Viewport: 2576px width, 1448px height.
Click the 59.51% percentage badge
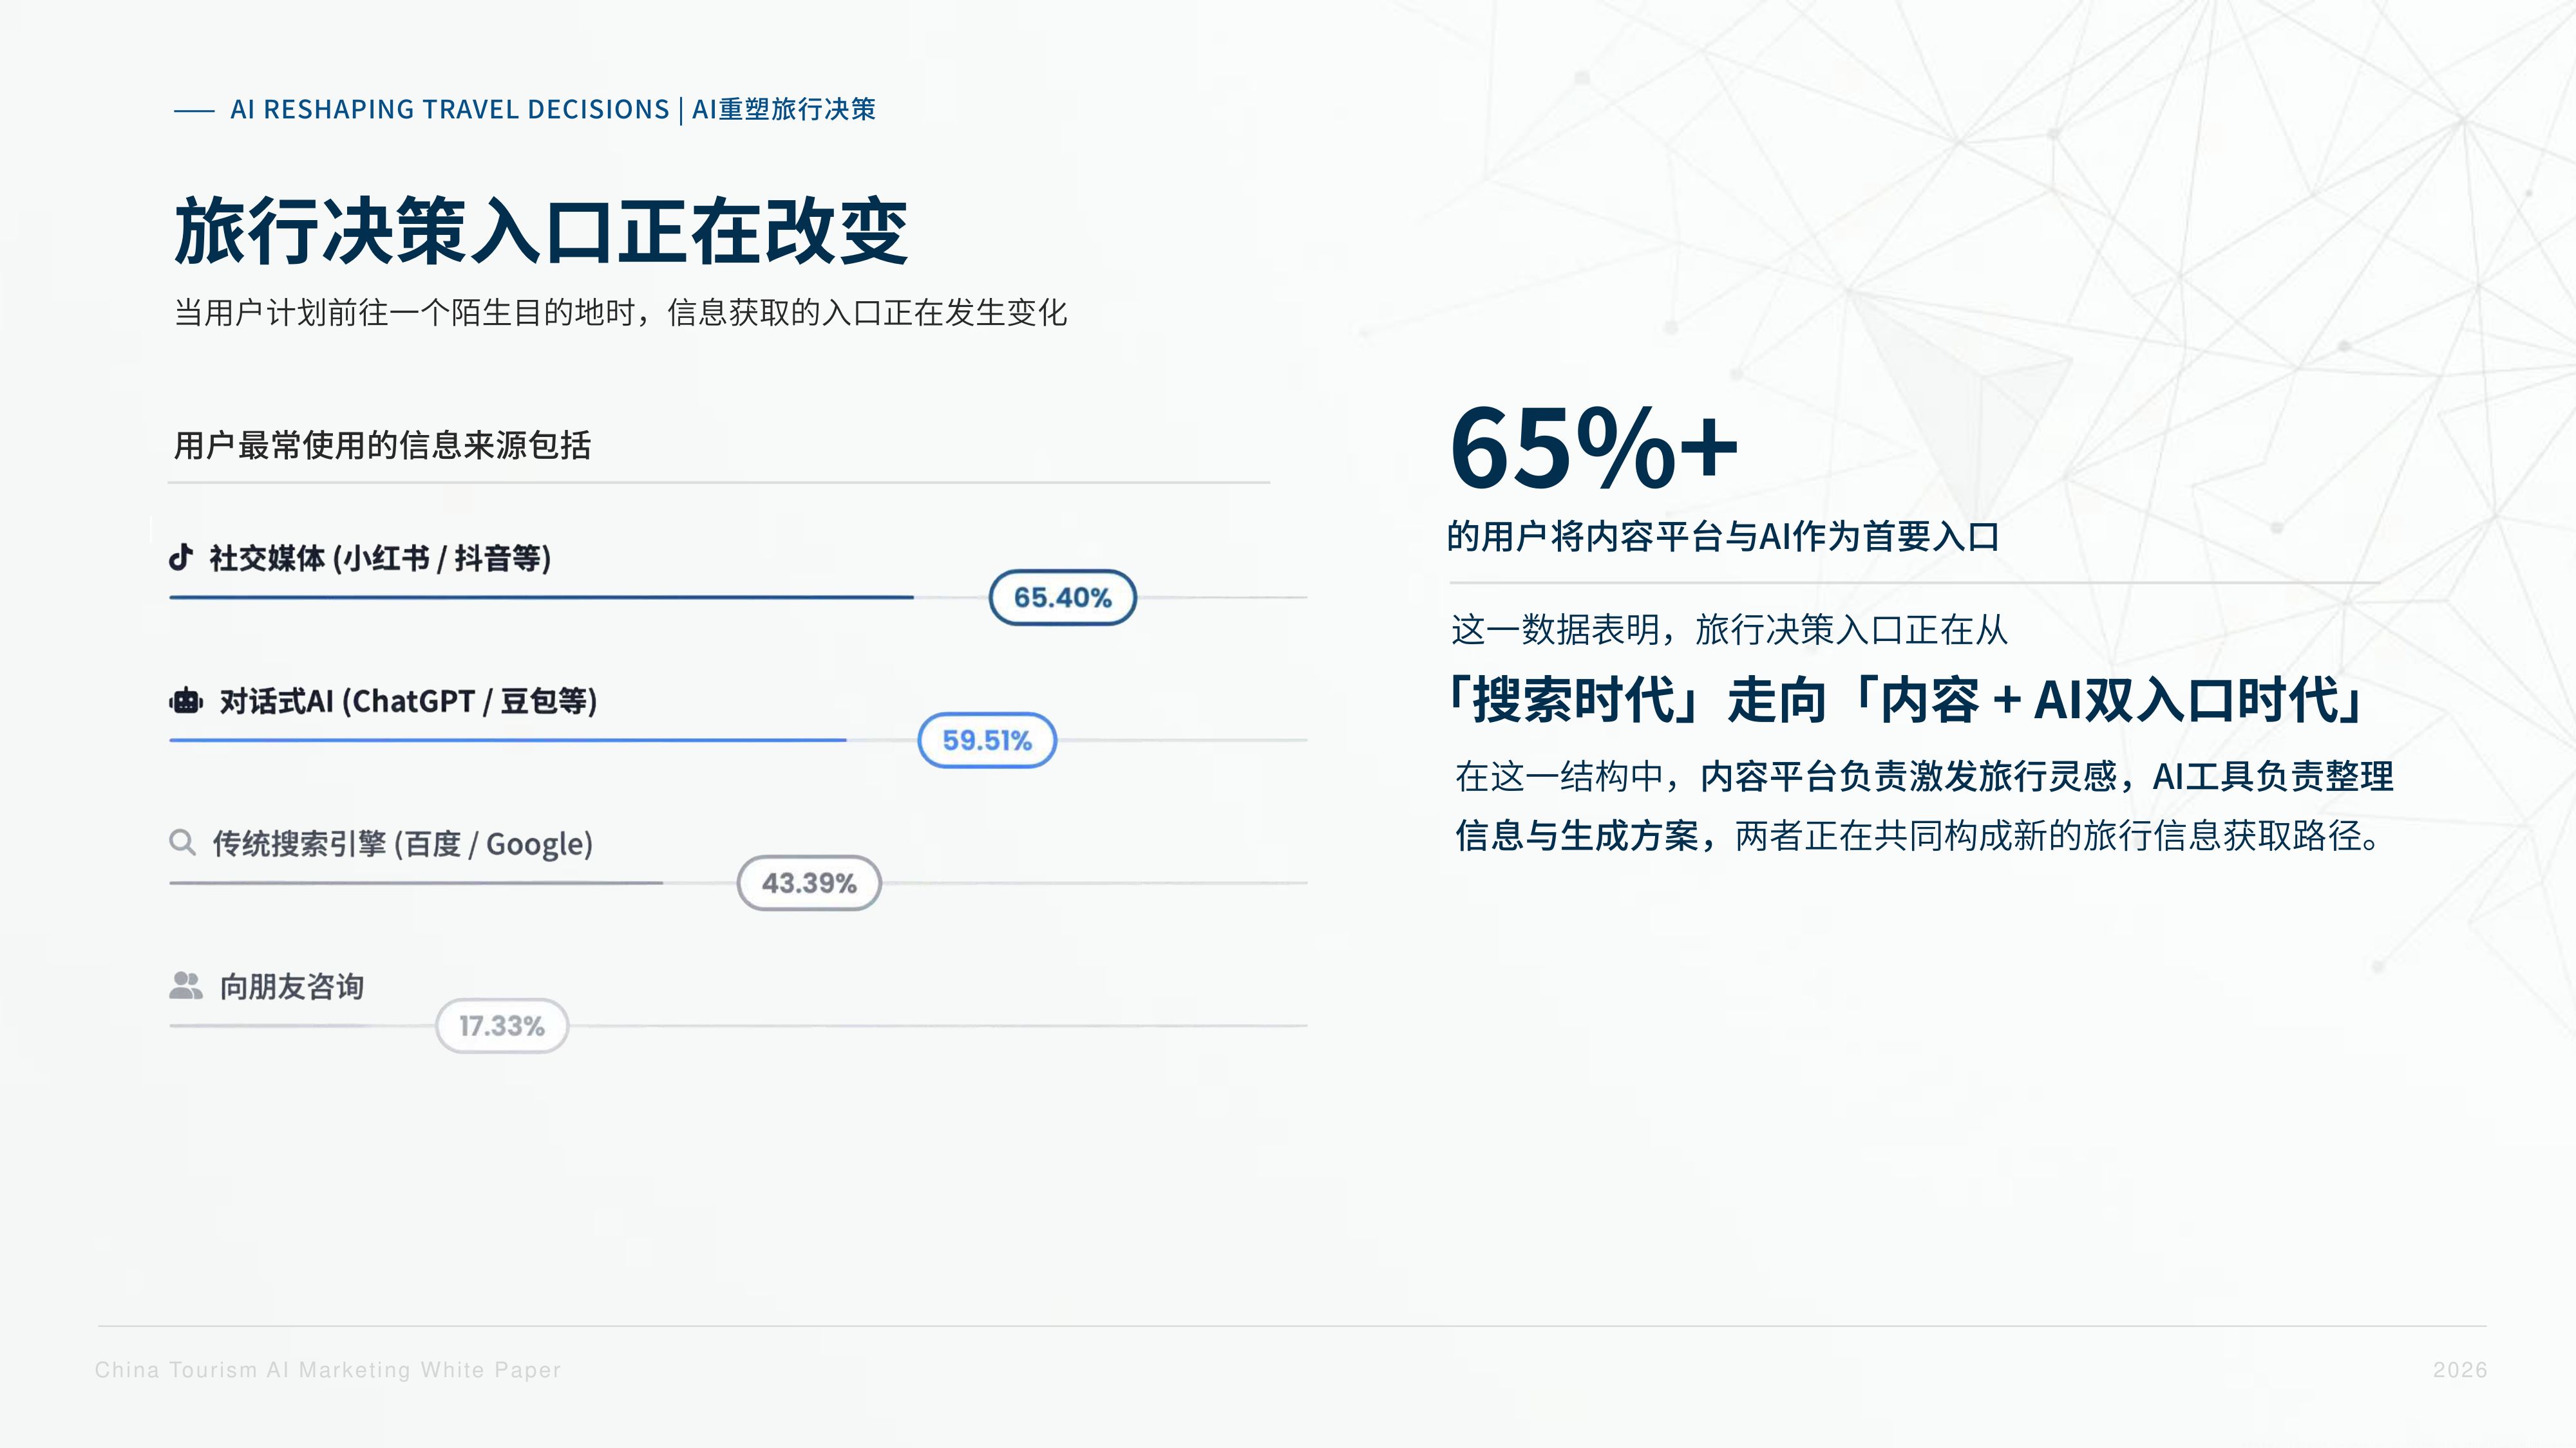[x=987, y=741]
